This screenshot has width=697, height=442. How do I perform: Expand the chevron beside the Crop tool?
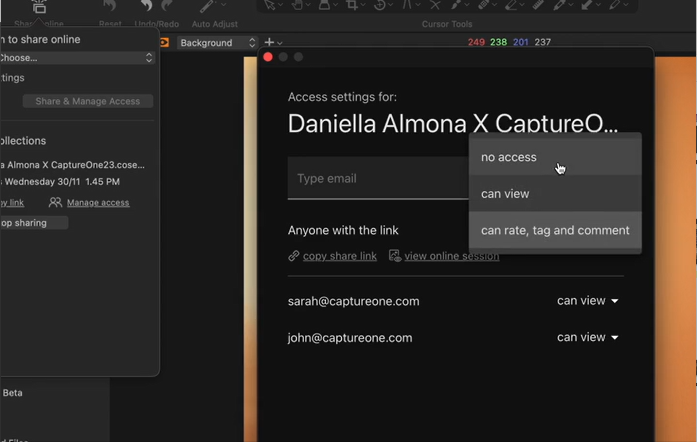pyautogui.click(x=363, y=5)
